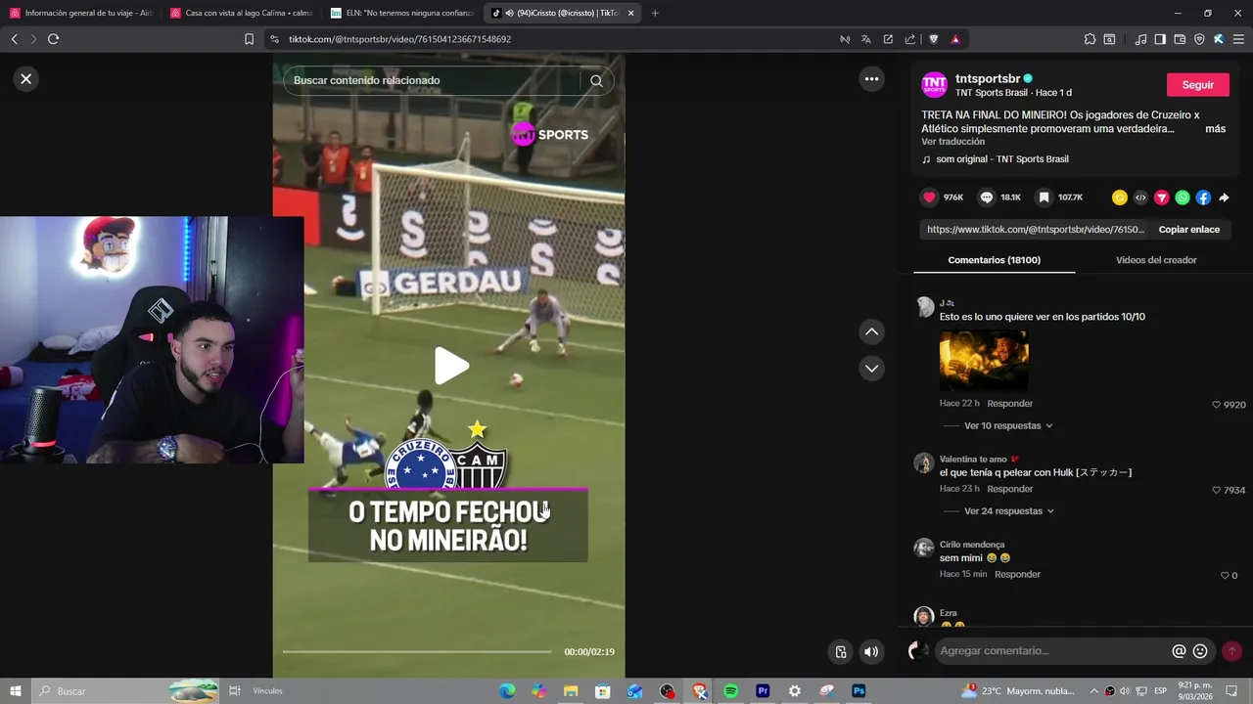
Task: Switch to the 'ELN: No tenemos ninguna confianza' tab
Action: click(402, 13)
